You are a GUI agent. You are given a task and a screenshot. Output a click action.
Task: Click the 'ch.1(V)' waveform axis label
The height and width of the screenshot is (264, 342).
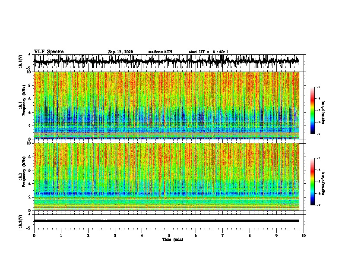click(x=21, y=61)
